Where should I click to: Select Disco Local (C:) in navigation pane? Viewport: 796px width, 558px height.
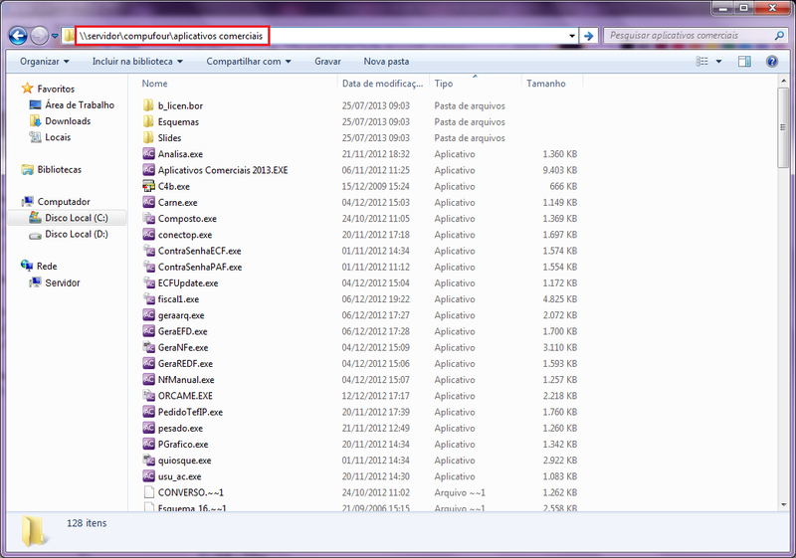[x=76, y=218]
